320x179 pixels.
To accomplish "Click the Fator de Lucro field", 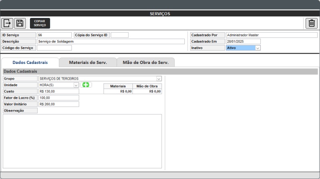I will pos(59,98).
